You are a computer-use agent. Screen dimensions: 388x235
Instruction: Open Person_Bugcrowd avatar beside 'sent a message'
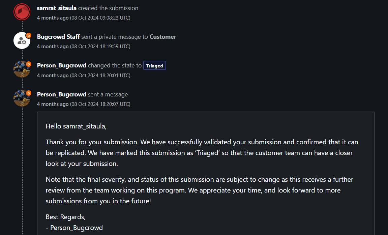pos(22,98)
